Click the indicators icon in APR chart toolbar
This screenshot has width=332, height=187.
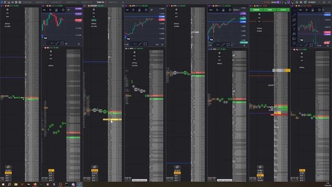click(139, 10)
